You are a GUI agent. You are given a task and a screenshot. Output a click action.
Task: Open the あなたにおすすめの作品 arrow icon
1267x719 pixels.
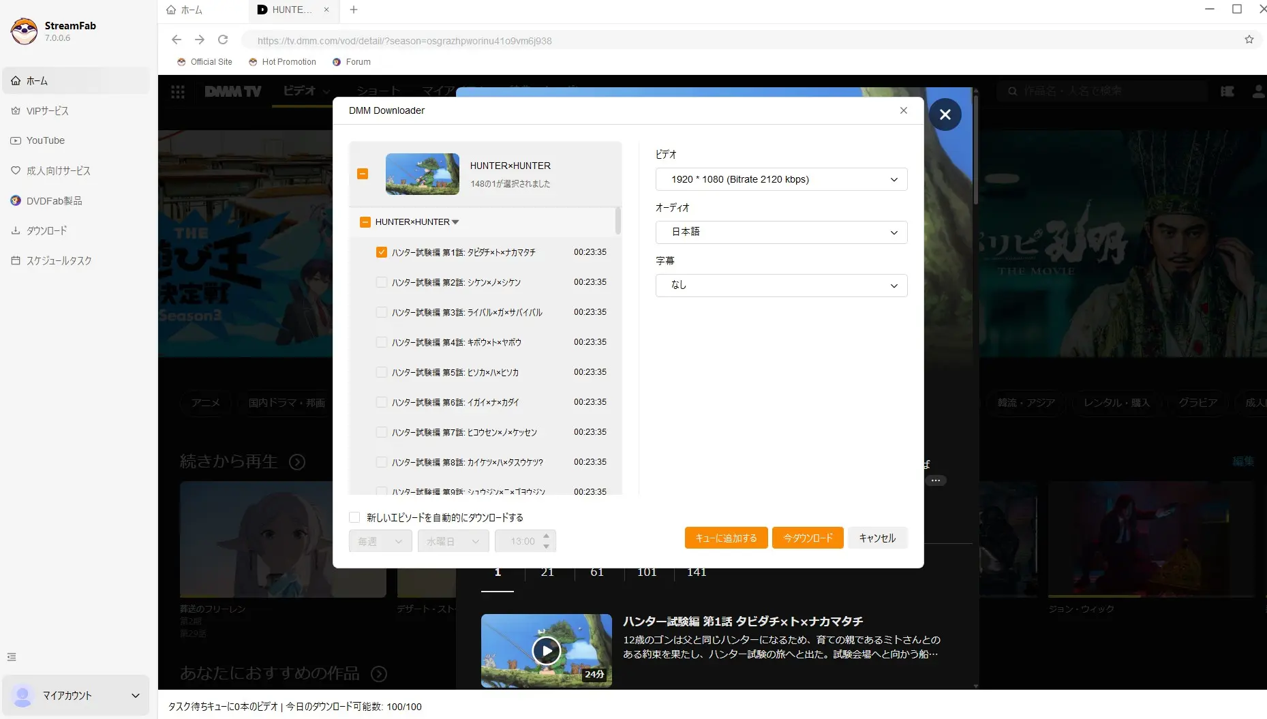click(x=379, y=674)
